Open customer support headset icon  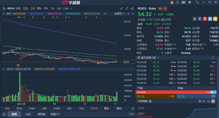[177, 2]
